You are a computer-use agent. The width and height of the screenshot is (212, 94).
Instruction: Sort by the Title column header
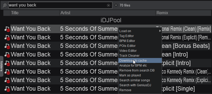pos(35,13)
